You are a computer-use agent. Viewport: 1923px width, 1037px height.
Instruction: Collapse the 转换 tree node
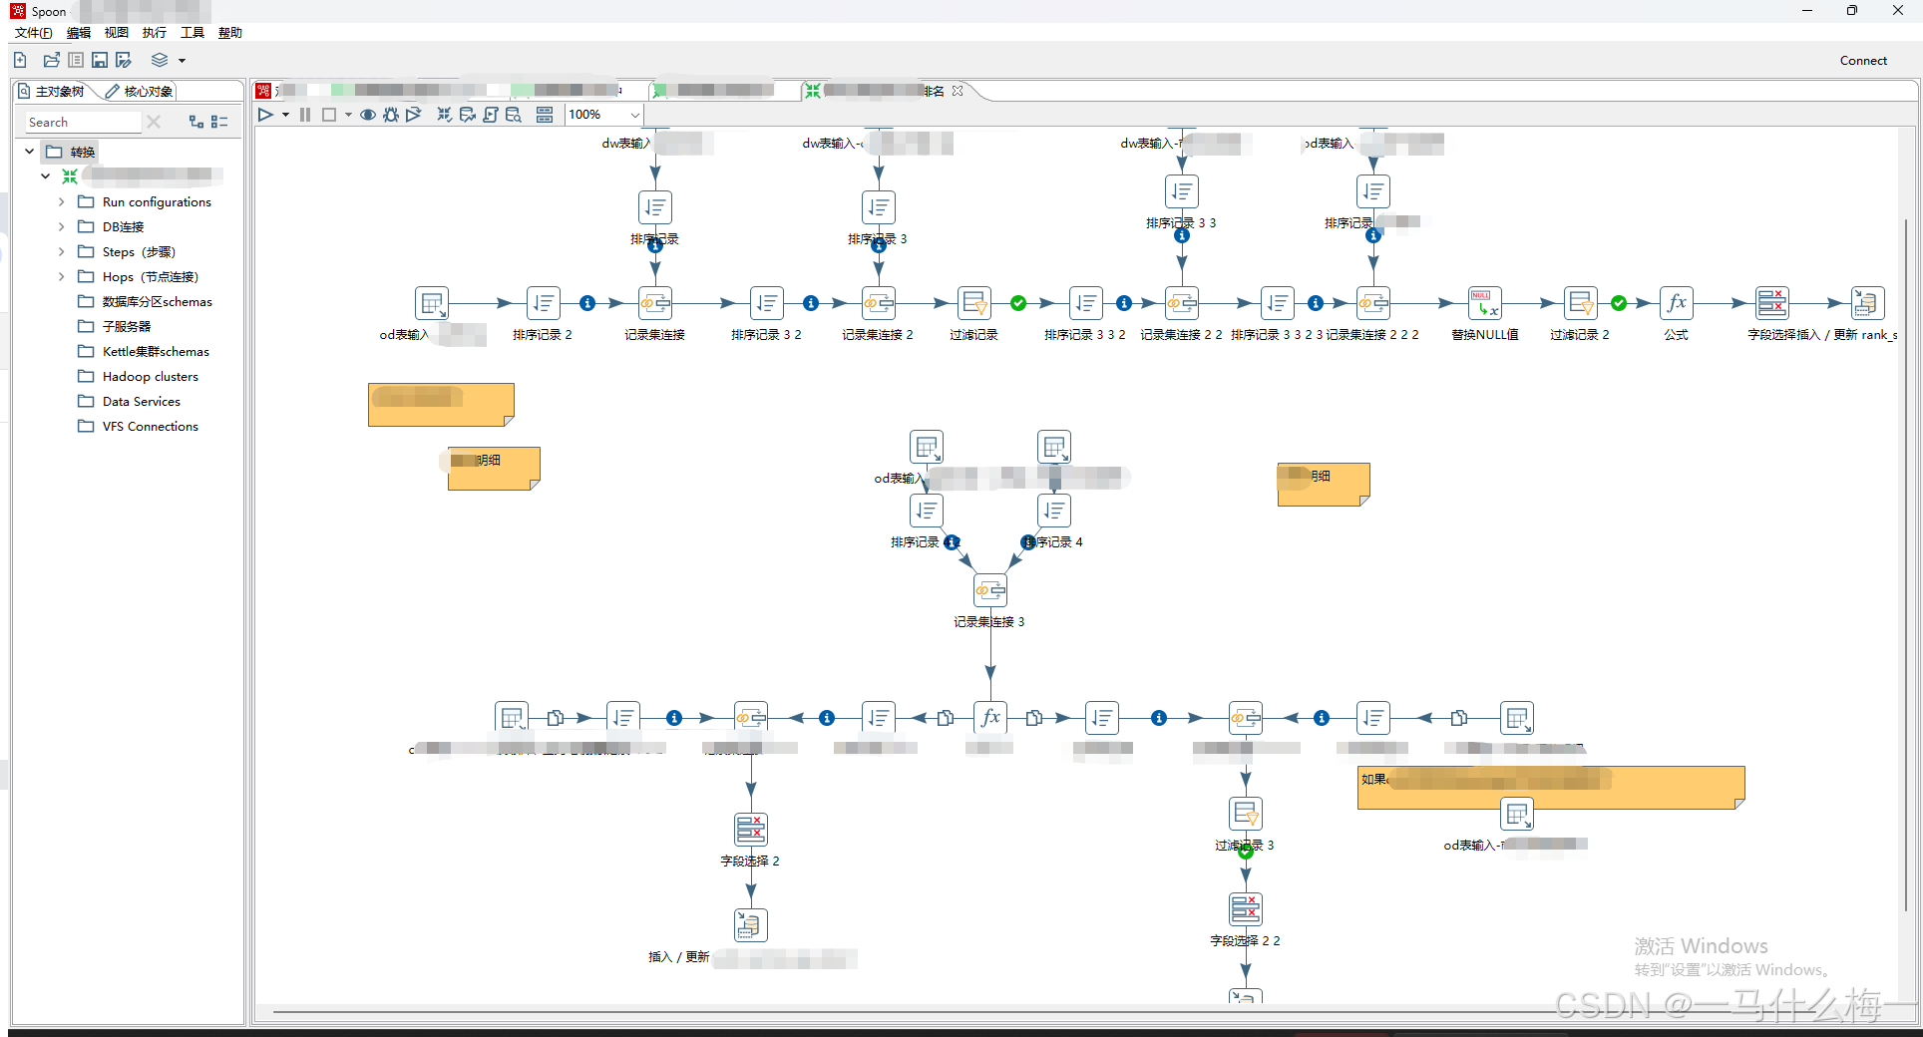pos(30,152)
